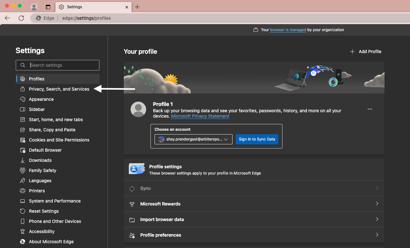Image resolution: width=410 pixels, height=248 pixels.
Task: Open Microsoft Privacy Statement link
Action: tap(200, 116)
